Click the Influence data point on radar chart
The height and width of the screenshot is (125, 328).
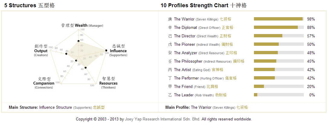pos(106,50)
